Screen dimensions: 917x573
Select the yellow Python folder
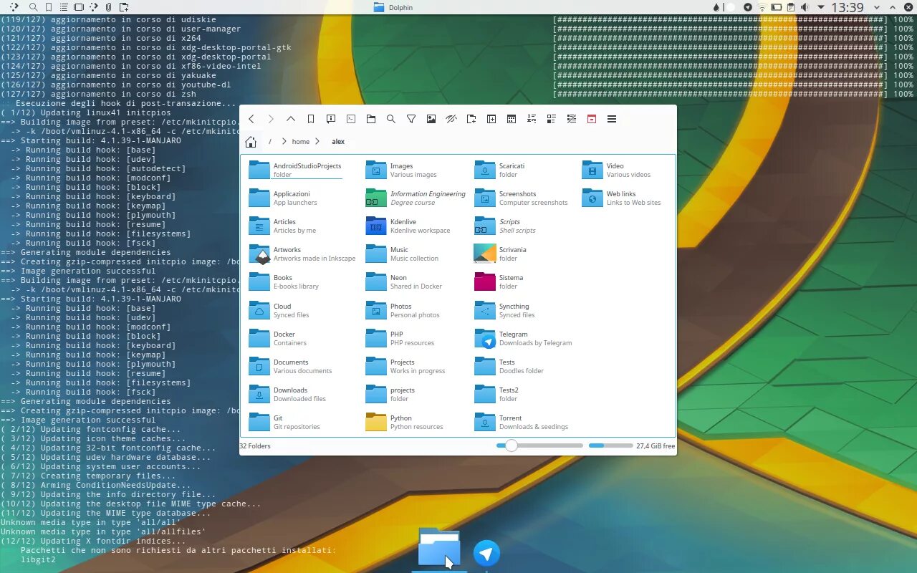point(404,422)
